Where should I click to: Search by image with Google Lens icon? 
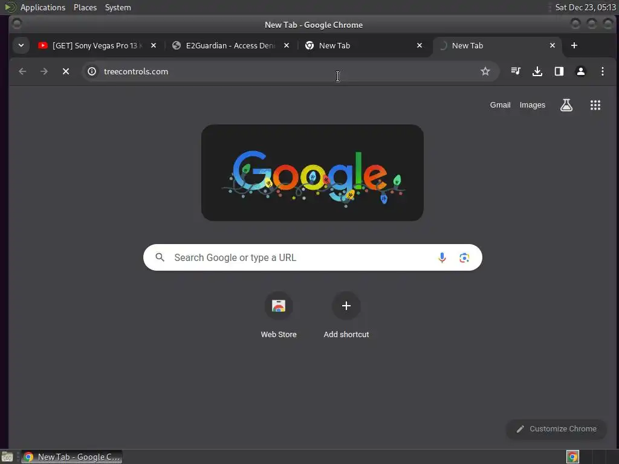(464, 257)
